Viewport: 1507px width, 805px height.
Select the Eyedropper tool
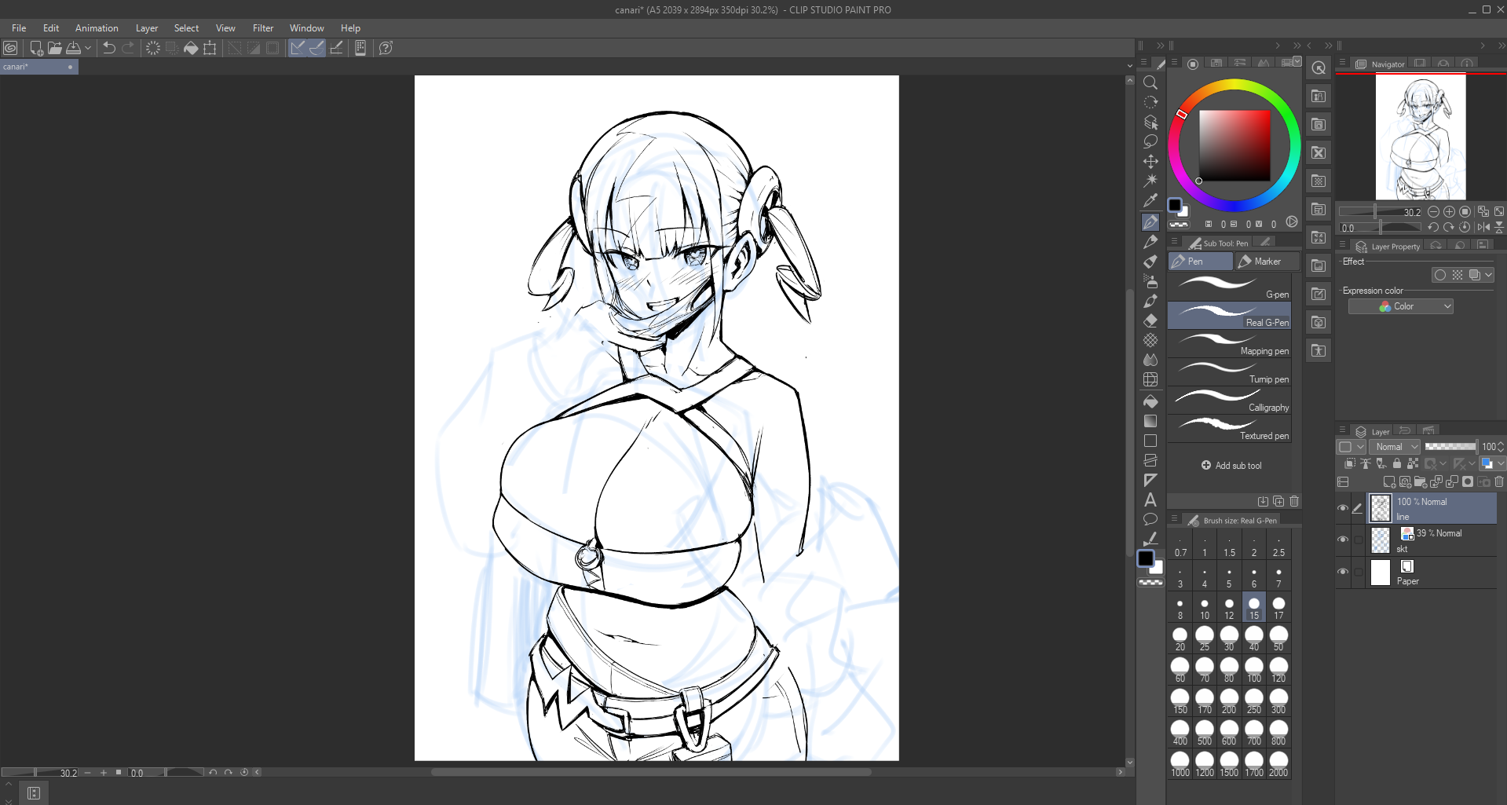click(1150, 200)
